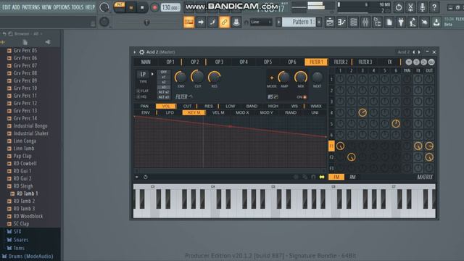Select the LFO articulation button

(x=170, y=113)
